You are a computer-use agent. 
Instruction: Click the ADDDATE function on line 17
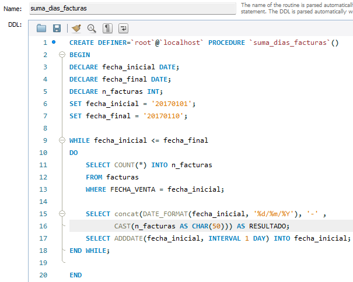[x=127, y=238]
